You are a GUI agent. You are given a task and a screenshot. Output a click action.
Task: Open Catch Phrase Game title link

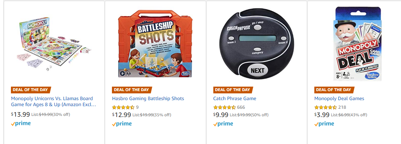tap(234, 99)
